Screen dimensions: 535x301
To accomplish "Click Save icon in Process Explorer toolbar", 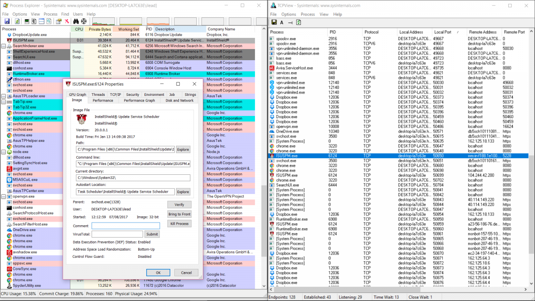I will 7,21.
